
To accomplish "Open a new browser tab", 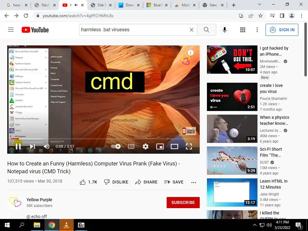I will [x=233, y=5].
